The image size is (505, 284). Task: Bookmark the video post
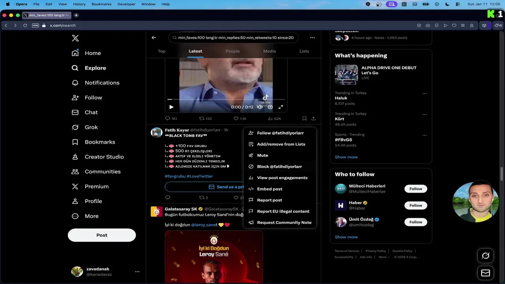tap(304, 118)
